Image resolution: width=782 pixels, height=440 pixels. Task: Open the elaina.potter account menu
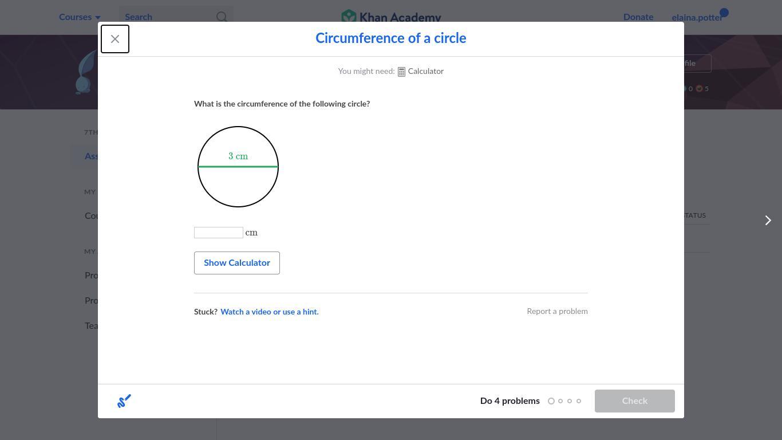(x=696, y=18)
